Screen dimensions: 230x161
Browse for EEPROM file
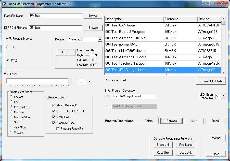(x=93, y=28)
